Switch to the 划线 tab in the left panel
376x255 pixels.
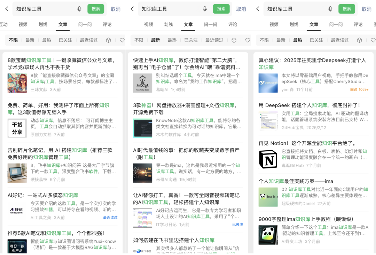click(x=43, y=24)
